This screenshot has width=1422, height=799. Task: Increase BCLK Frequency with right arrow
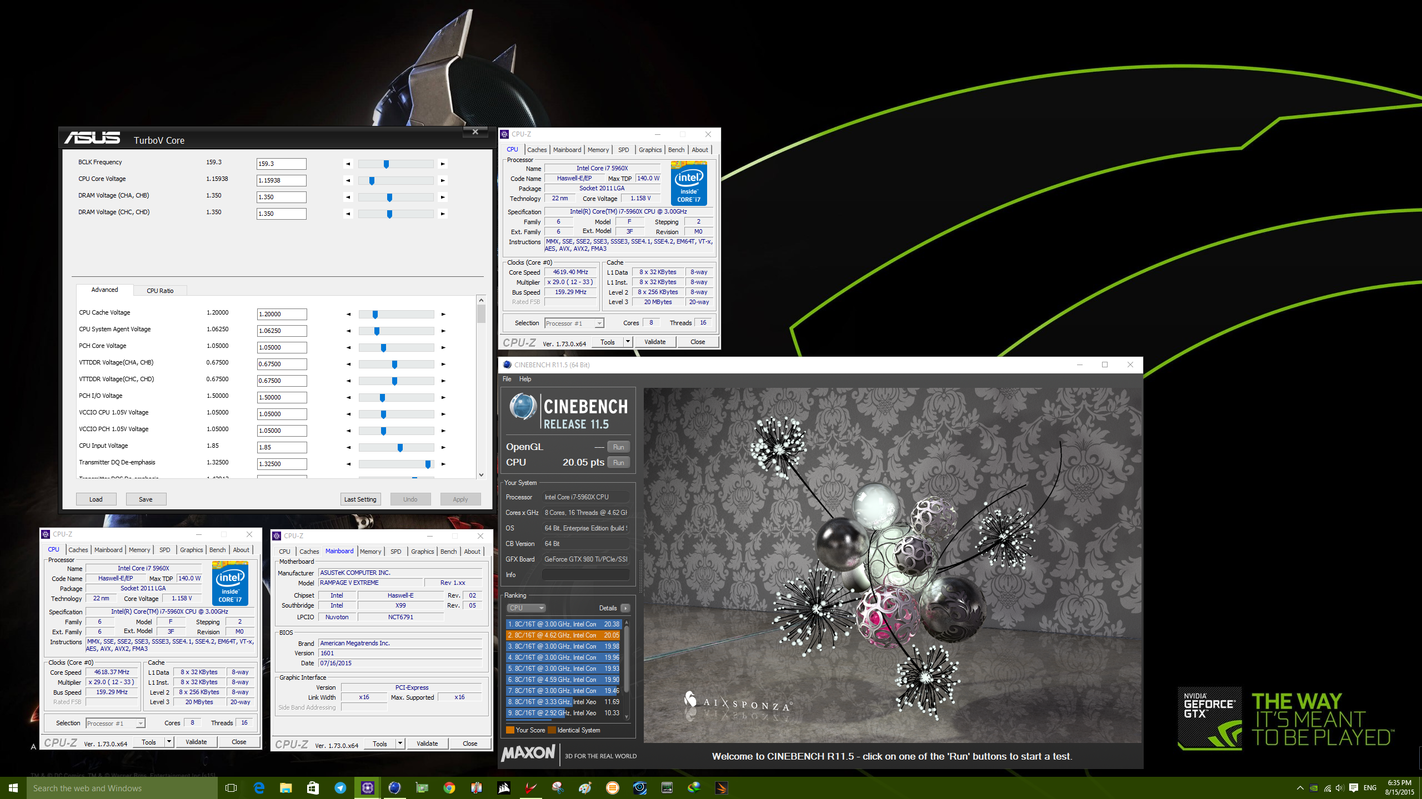click(x=443, y=164)
